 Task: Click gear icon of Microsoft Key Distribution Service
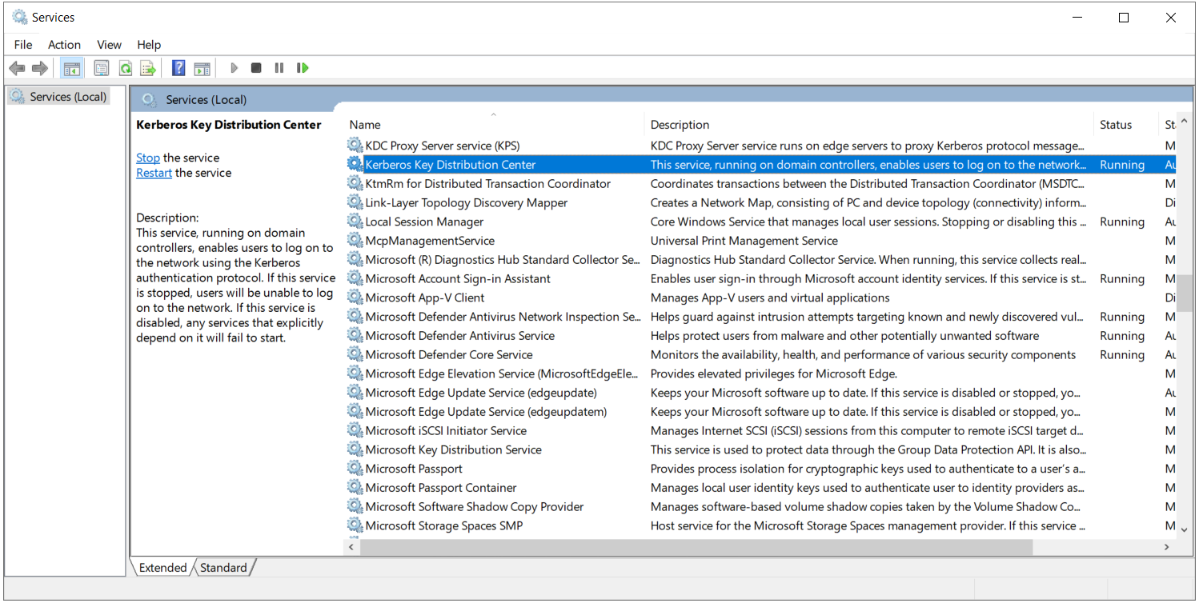(355, 449)
